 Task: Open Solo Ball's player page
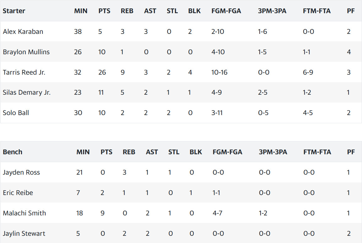tap(16, 113)
